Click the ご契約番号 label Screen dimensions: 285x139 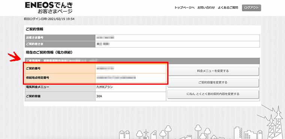click(33, 68)
